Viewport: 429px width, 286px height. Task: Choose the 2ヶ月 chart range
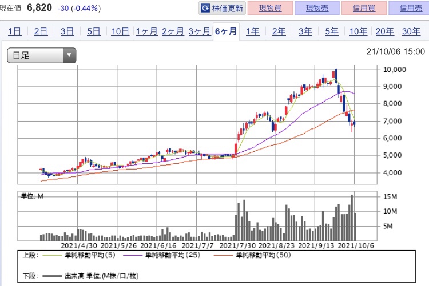(x=173, y=31)
